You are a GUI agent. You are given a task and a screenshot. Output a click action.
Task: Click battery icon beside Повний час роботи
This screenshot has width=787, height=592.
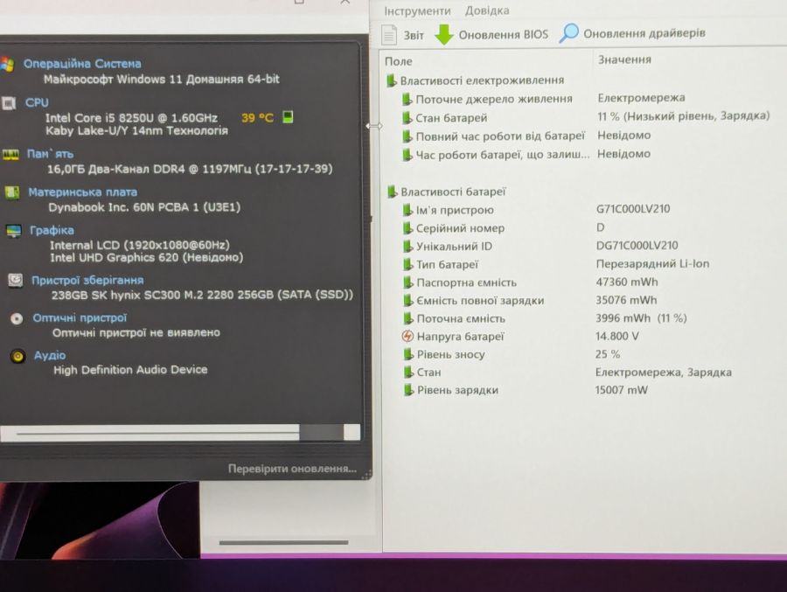(x=407, y=136)
